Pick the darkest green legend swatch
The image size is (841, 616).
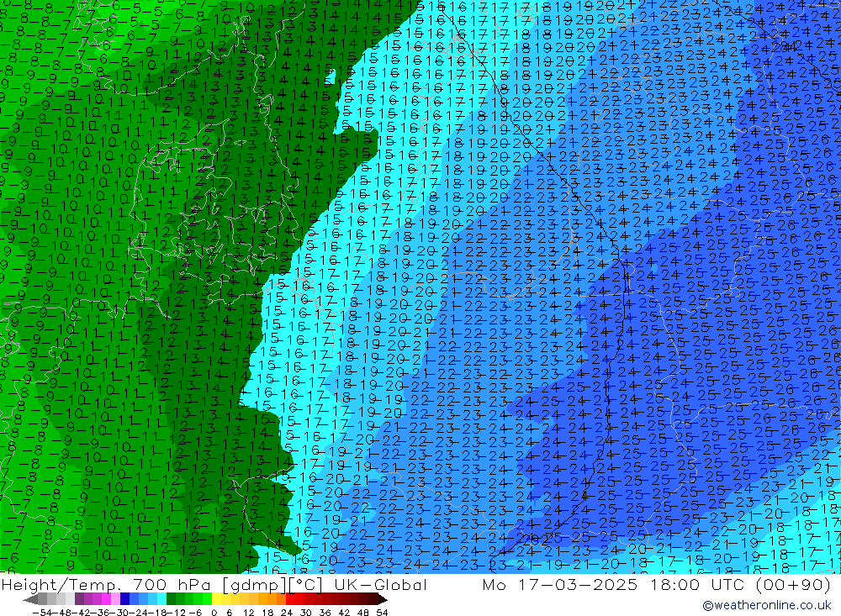171,599
